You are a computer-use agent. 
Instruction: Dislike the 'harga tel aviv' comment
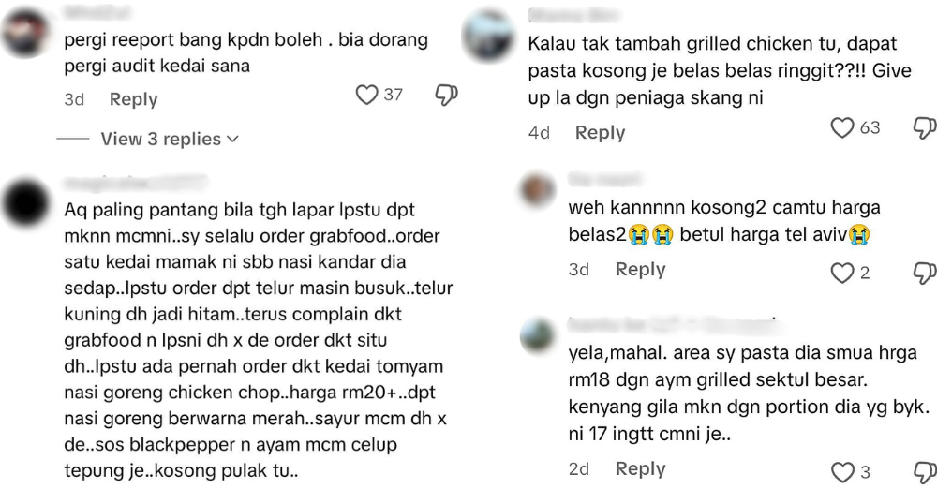pos(926,273)
